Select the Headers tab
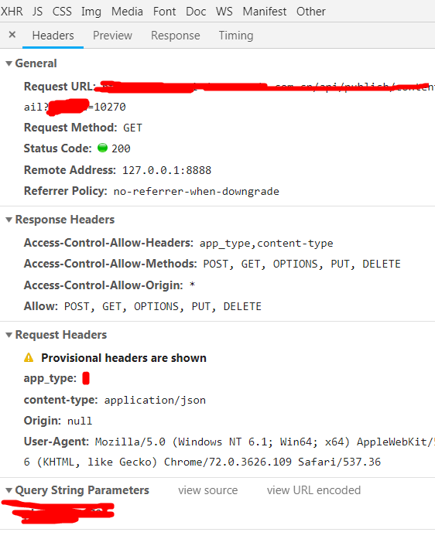Image resolution: width=435 pixels, height=539 pixels. [x=53, y=36]
